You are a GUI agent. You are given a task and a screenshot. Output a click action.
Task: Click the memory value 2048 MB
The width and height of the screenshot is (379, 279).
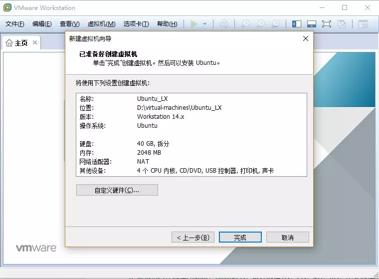[149, 153]
